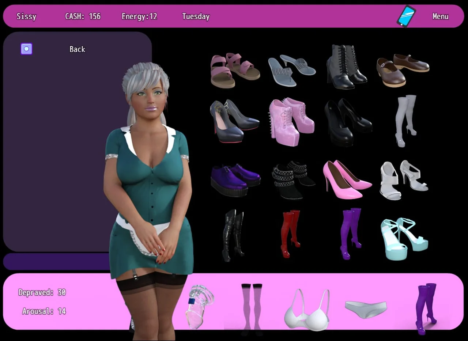Select the white strappy heeled sandals
This screenshot has width=468, height=341.
[404, 180]
